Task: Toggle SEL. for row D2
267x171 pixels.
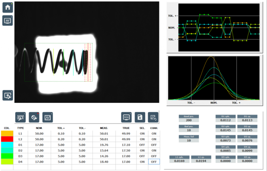Action: pos(142,150)
